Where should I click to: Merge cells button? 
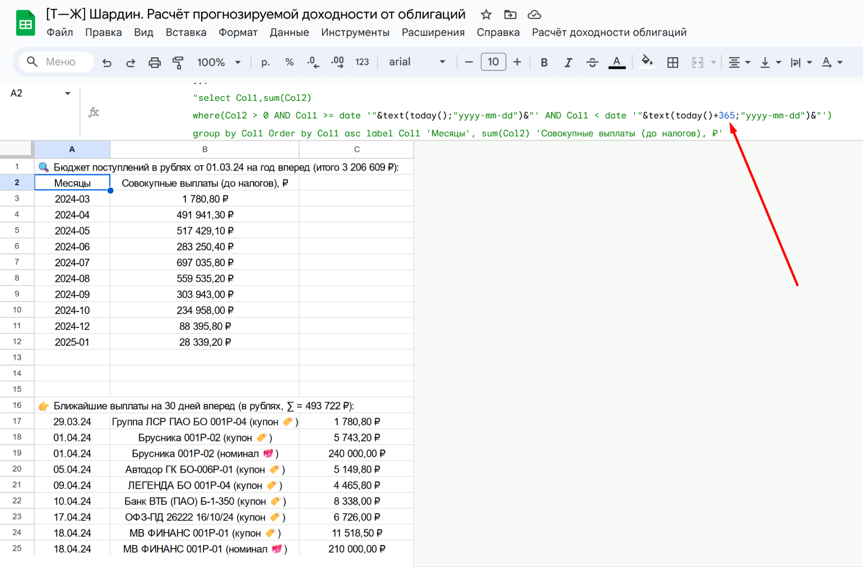(x=698, y=62)
